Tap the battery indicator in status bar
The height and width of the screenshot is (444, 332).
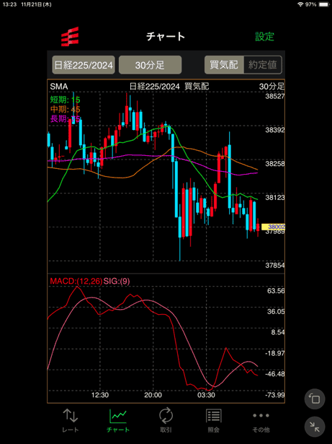point(323,4)
